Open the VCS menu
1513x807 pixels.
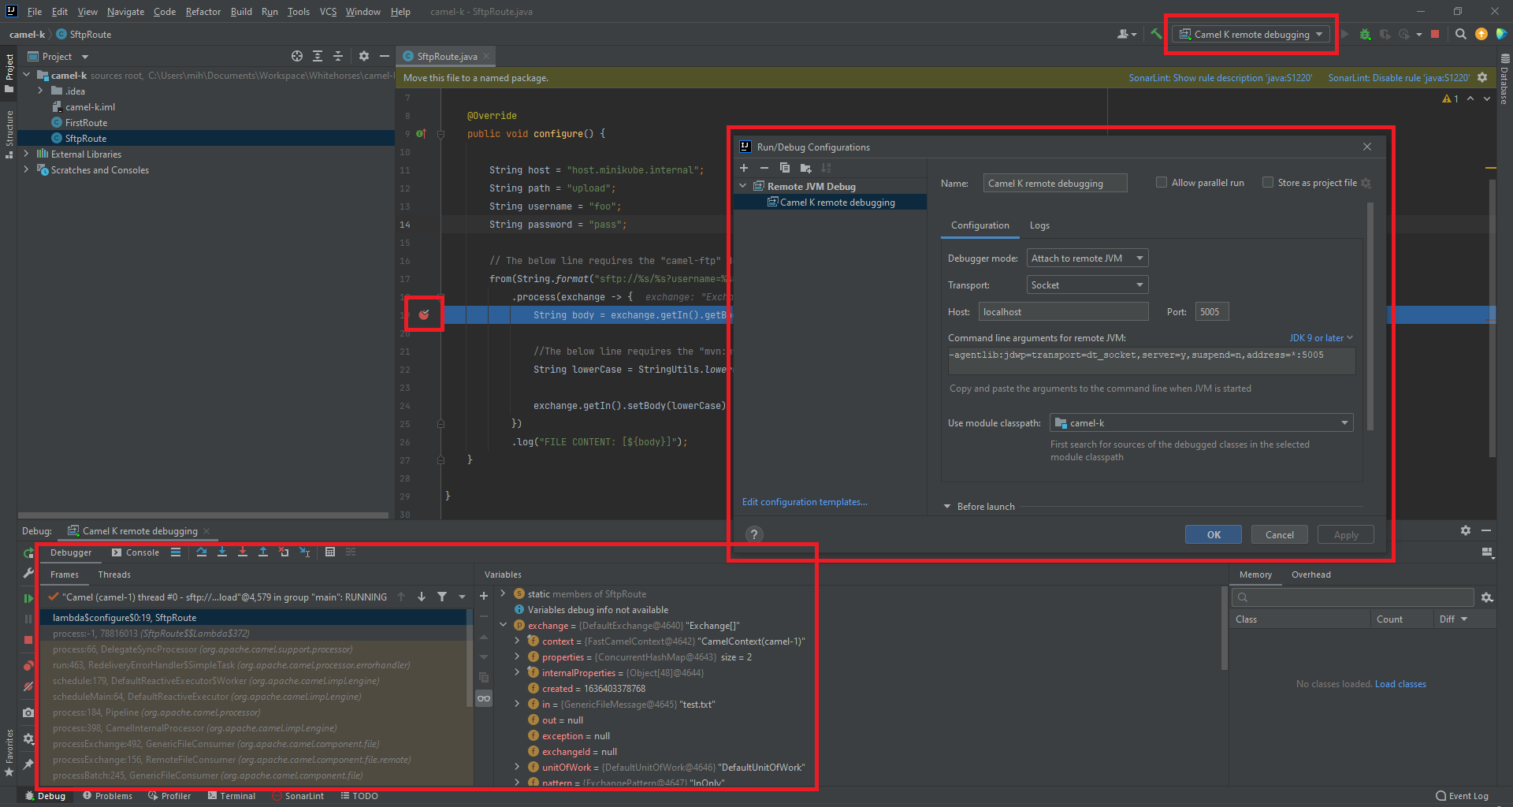pos(328,12)
